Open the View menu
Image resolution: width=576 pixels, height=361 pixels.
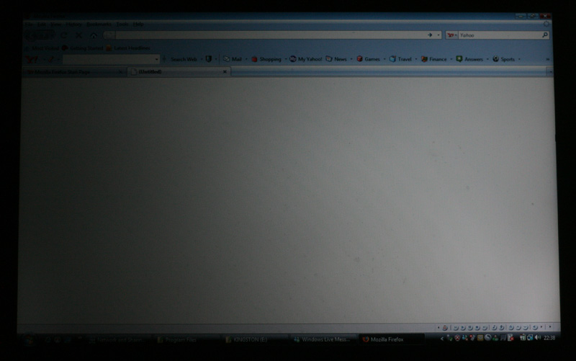click(56, 24)
